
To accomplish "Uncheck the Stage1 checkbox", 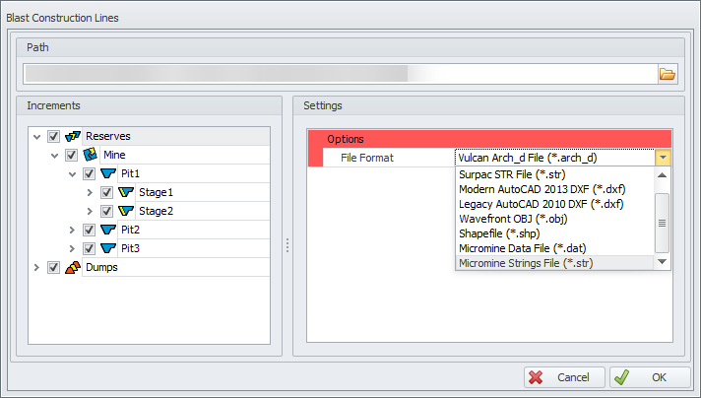I will tap(106, 192).
